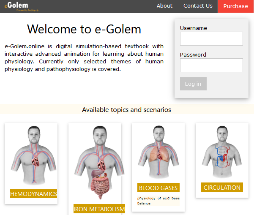Click the Welcome to e-Golem heading

[84, 29]
